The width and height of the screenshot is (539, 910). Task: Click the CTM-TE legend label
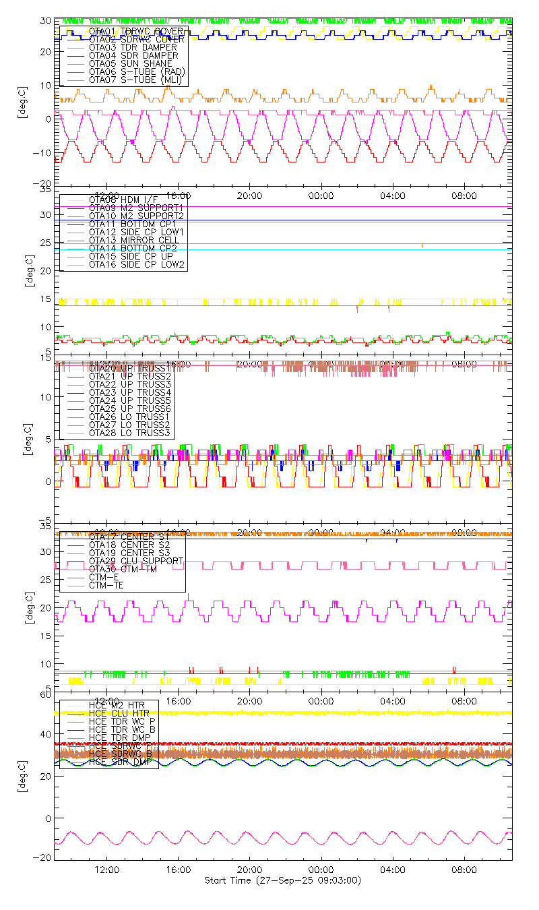pos(106,585)
